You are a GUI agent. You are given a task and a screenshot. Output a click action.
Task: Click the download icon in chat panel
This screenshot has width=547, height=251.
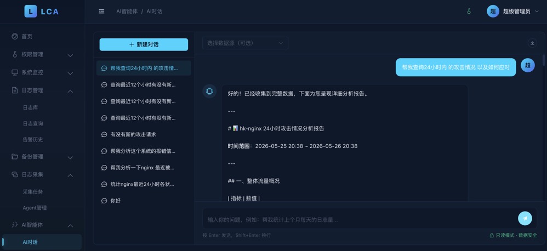click(x=532, y=43)
